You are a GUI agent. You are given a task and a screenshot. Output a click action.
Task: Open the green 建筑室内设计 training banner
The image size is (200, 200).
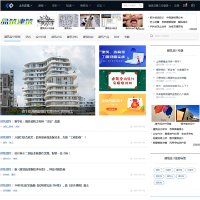[122, 81]
